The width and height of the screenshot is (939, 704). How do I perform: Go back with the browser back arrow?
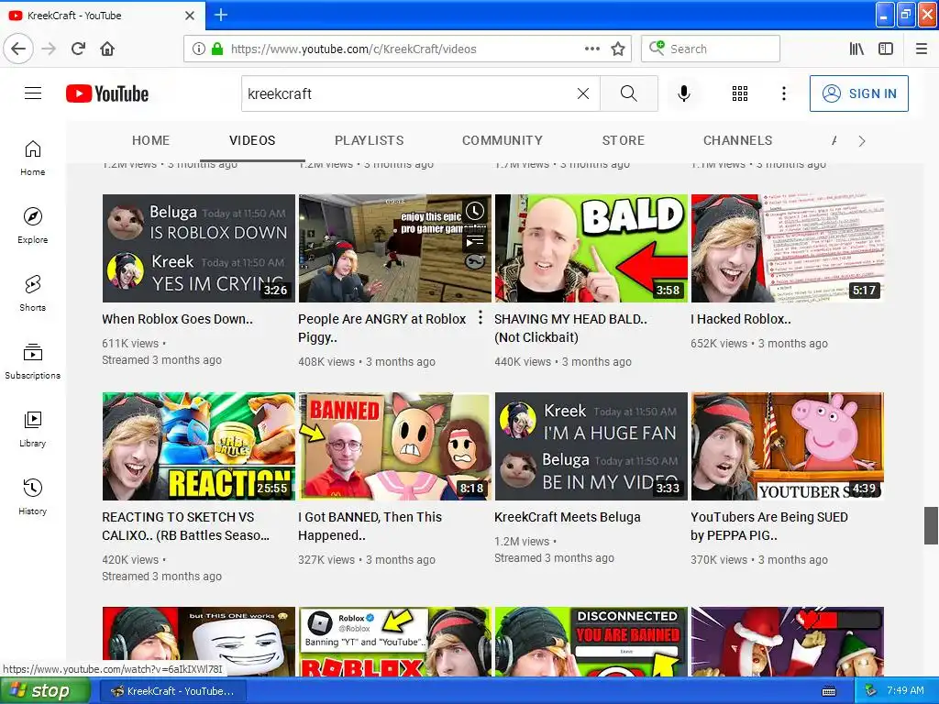(x=18, y=49)
